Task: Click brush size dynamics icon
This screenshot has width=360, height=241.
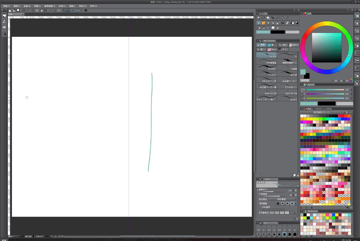Action: pyautogui.click(x=296, y=190)
